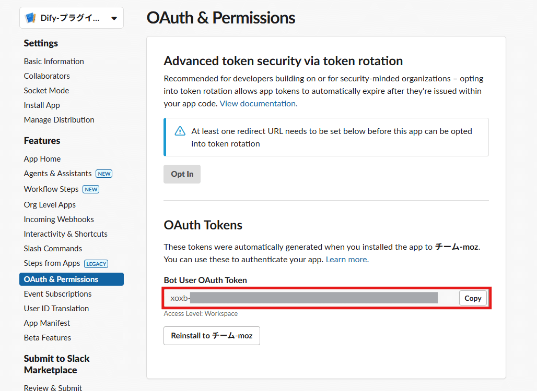Click the LEGACY badge beside Steps from Apps

coord(96,264)
